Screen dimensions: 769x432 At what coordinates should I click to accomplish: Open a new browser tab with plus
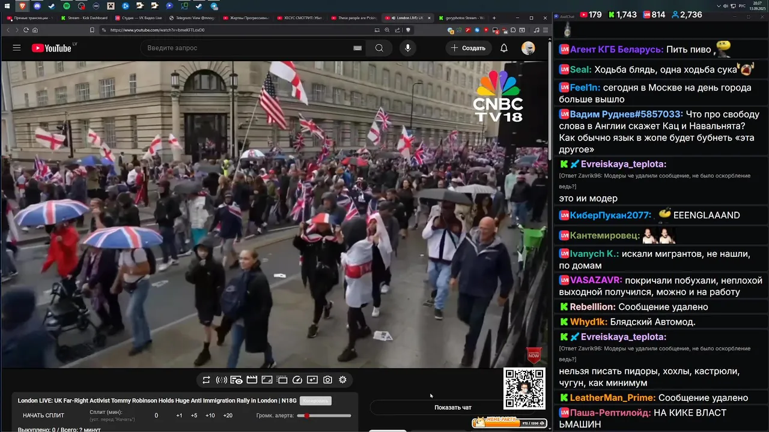pos(494,18)
